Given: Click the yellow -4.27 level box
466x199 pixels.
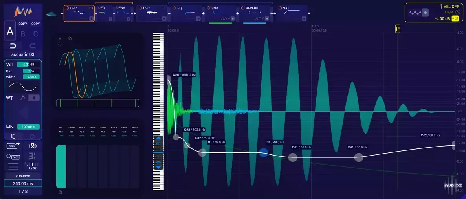Looking at the screenshot, I should click(x=455, y=18).
